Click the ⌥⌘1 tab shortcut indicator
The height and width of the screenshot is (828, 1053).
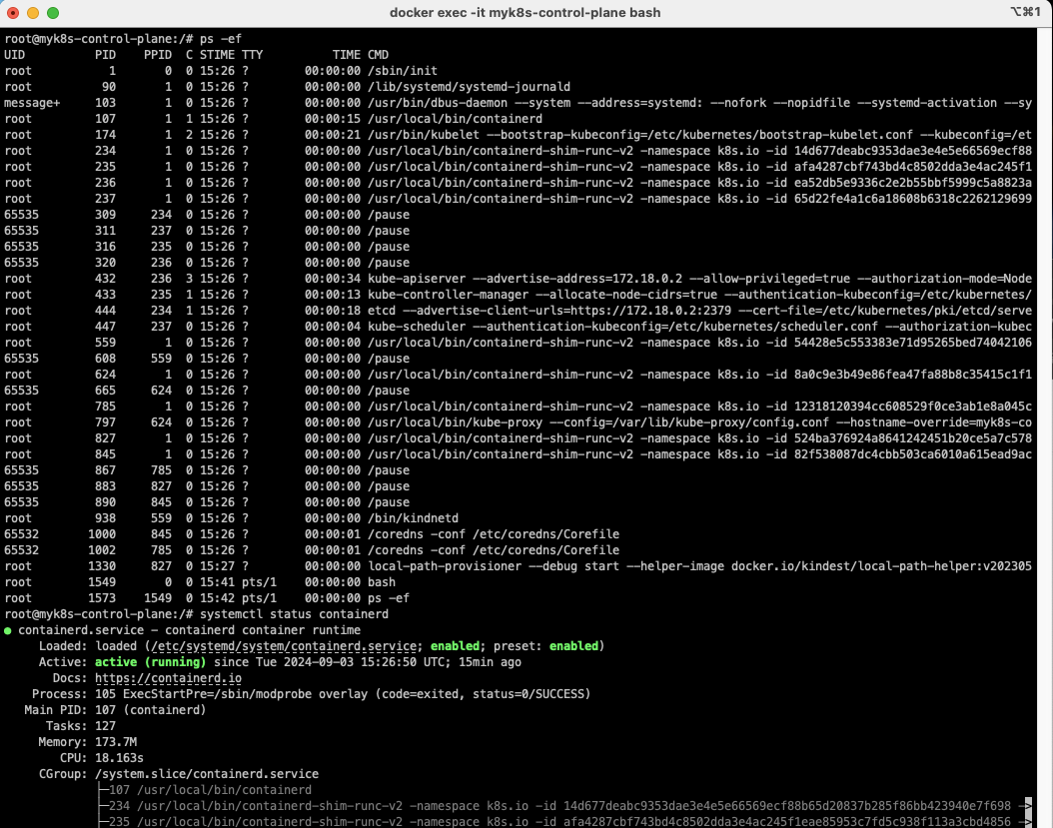pos(1025,12)
